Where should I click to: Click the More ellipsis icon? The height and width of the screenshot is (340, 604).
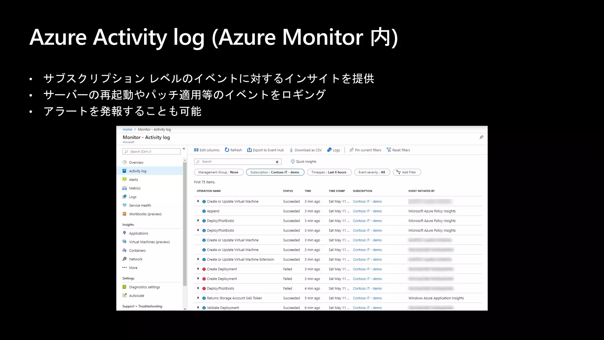[x=124, y=268]
